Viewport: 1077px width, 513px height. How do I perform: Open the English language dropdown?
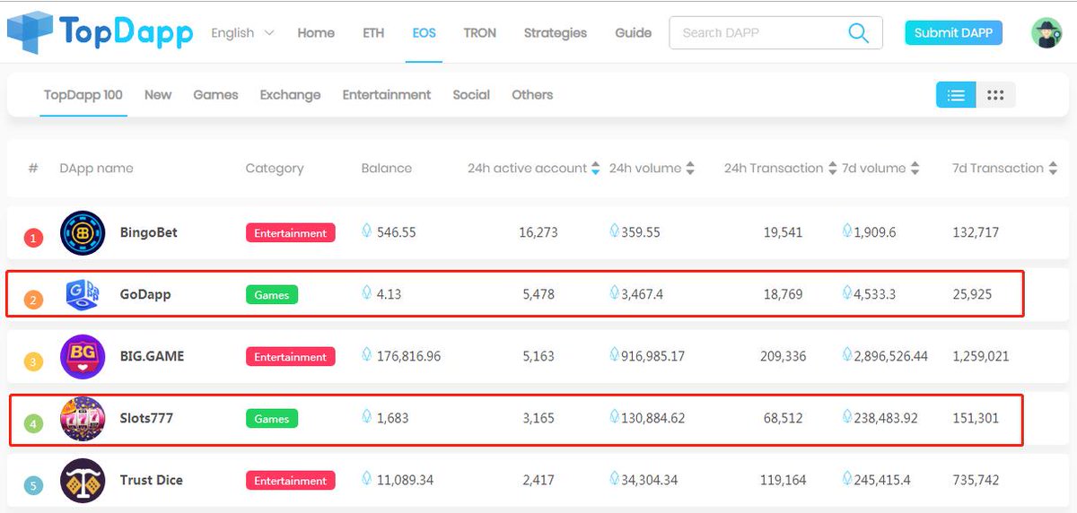click(243, 32)
